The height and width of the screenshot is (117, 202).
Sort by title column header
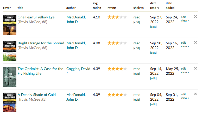click(20, 8)
